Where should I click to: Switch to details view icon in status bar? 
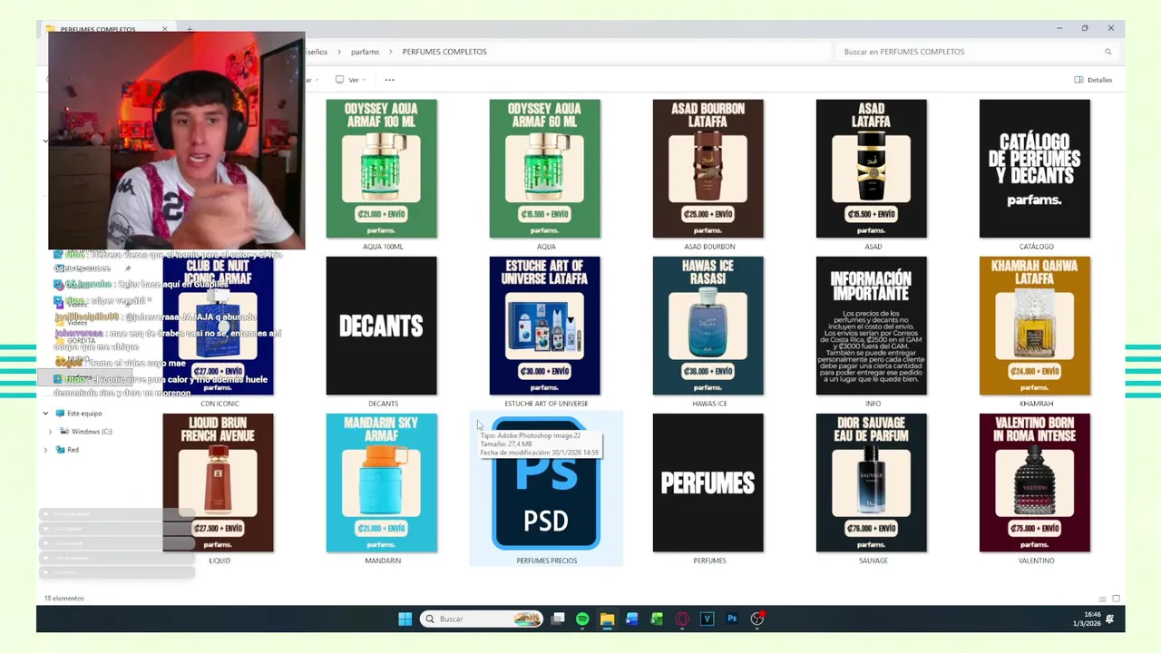[x=1102, y=599]
